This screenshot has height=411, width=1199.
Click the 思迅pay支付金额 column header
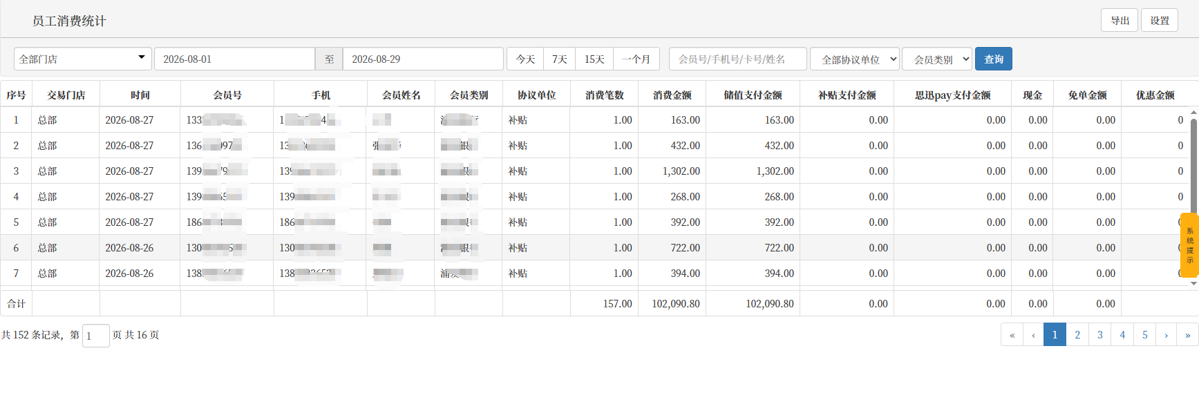point(953,95)
